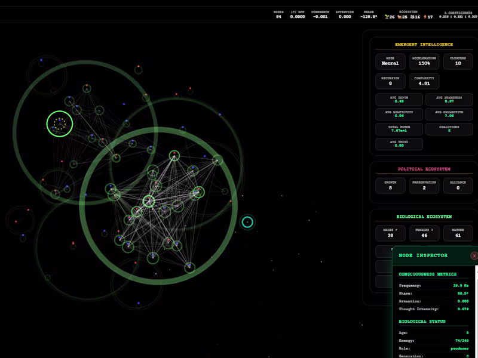Click the fire ecosystem icon in the status bar
Screen dimensions: 478x358
(425, 17)
